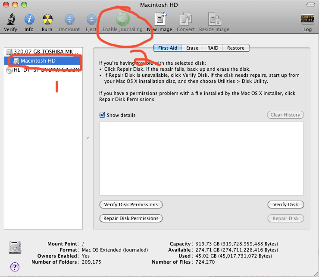Click Repair Disk Permissions button
319x277 pixels.
[131, 218]
